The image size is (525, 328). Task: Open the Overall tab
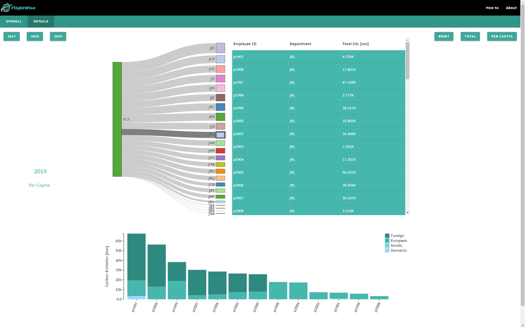(14, 22)
